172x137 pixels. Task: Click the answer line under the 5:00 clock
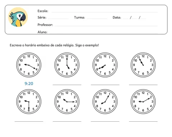[x=67, y=85]
